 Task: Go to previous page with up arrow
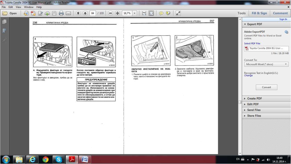[78, 13]
